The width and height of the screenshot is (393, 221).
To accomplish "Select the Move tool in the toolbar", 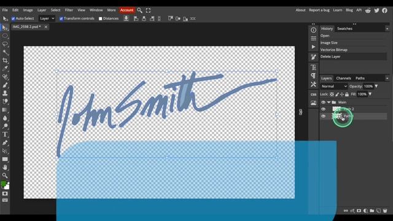I will tap(4, 28).
